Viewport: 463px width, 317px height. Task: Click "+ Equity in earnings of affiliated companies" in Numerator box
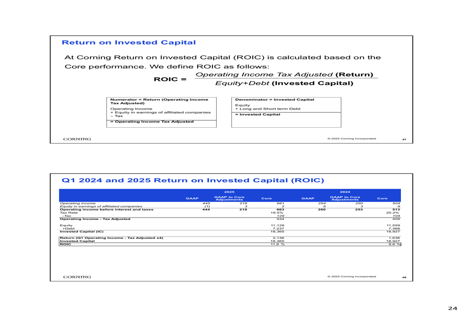point(160,112)
